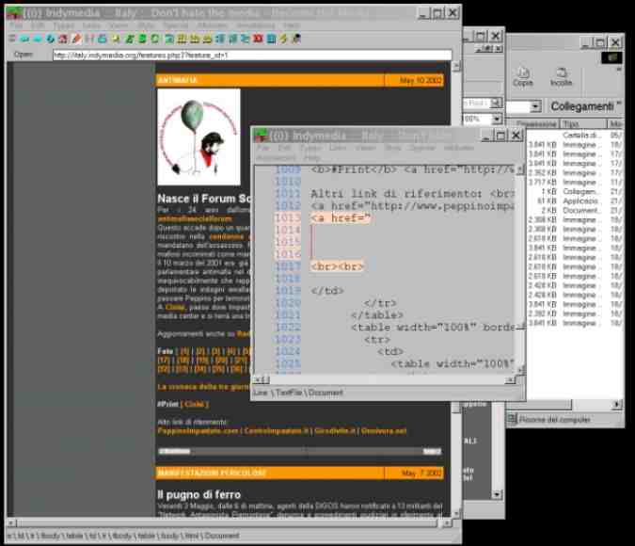
Task: Select the 2 KB Document row in explorer
Action: [x=573, y=210]
